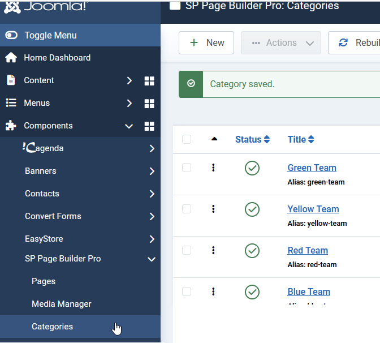
Task: Expand the Content submenu chevron
Action: point(129,80)
